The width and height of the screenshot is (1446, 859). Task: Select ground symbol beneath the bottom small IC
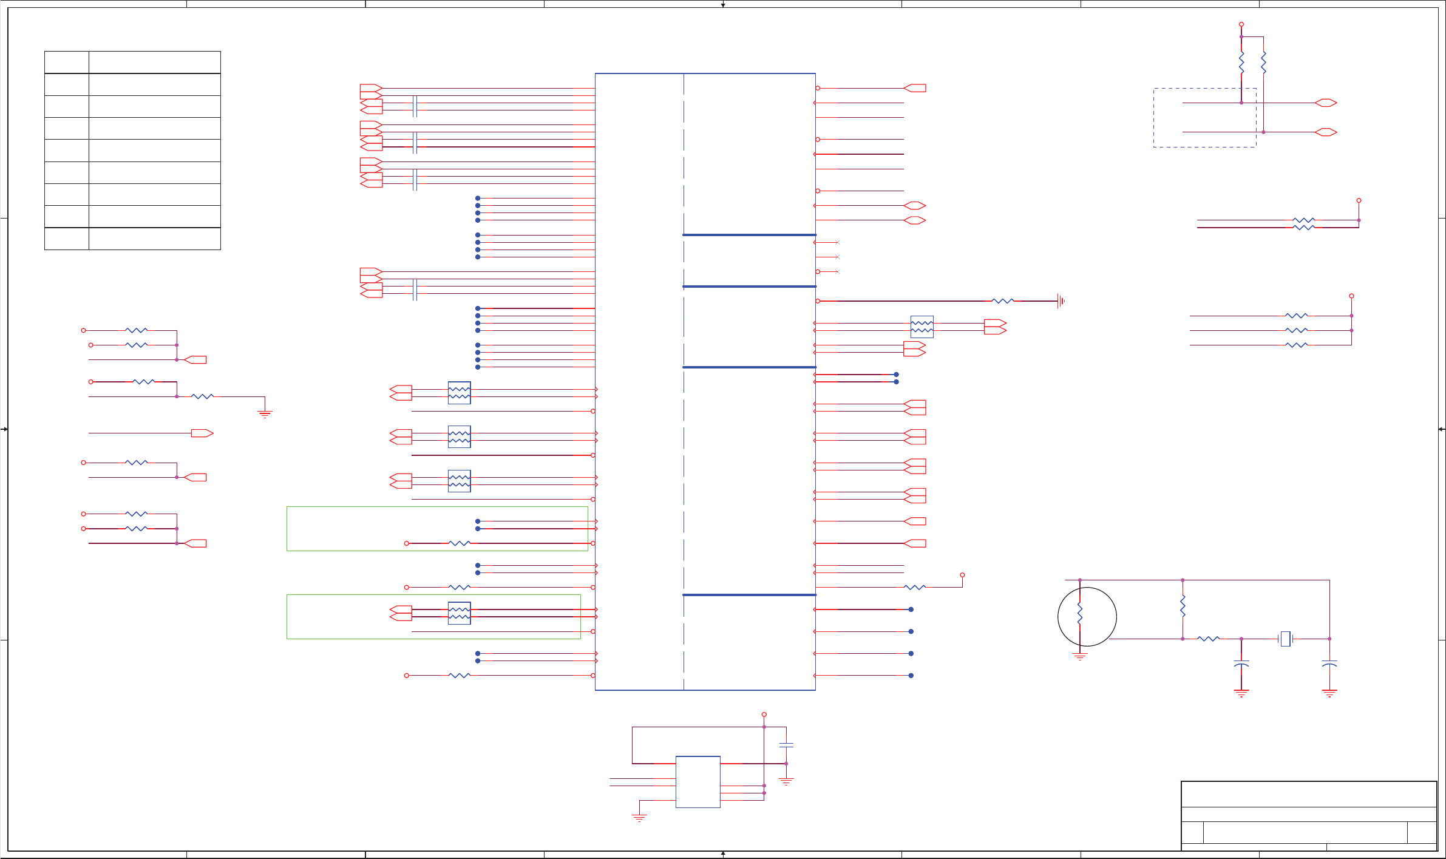pos(639,818)
